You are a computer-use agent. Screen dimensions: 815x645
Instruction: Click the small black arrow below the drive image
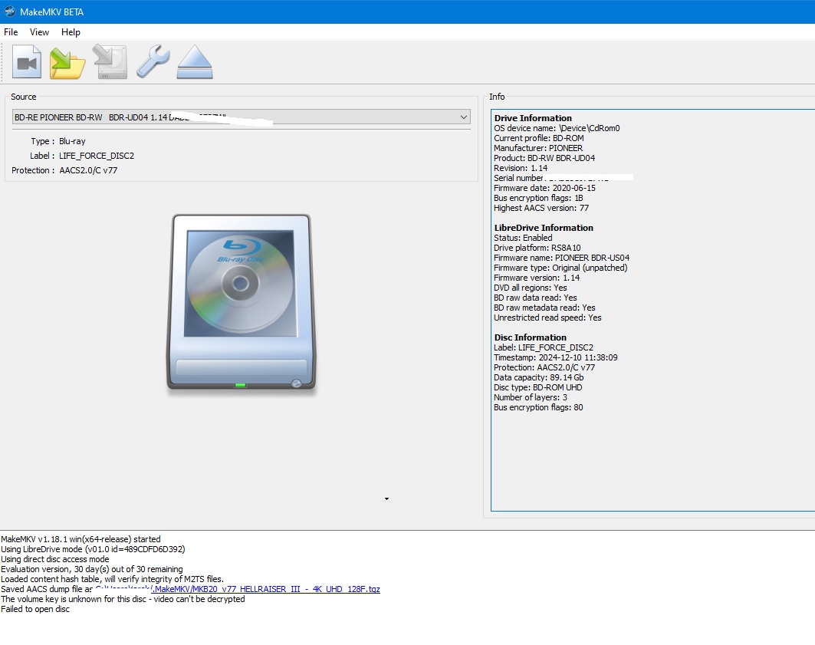(386, 499)
